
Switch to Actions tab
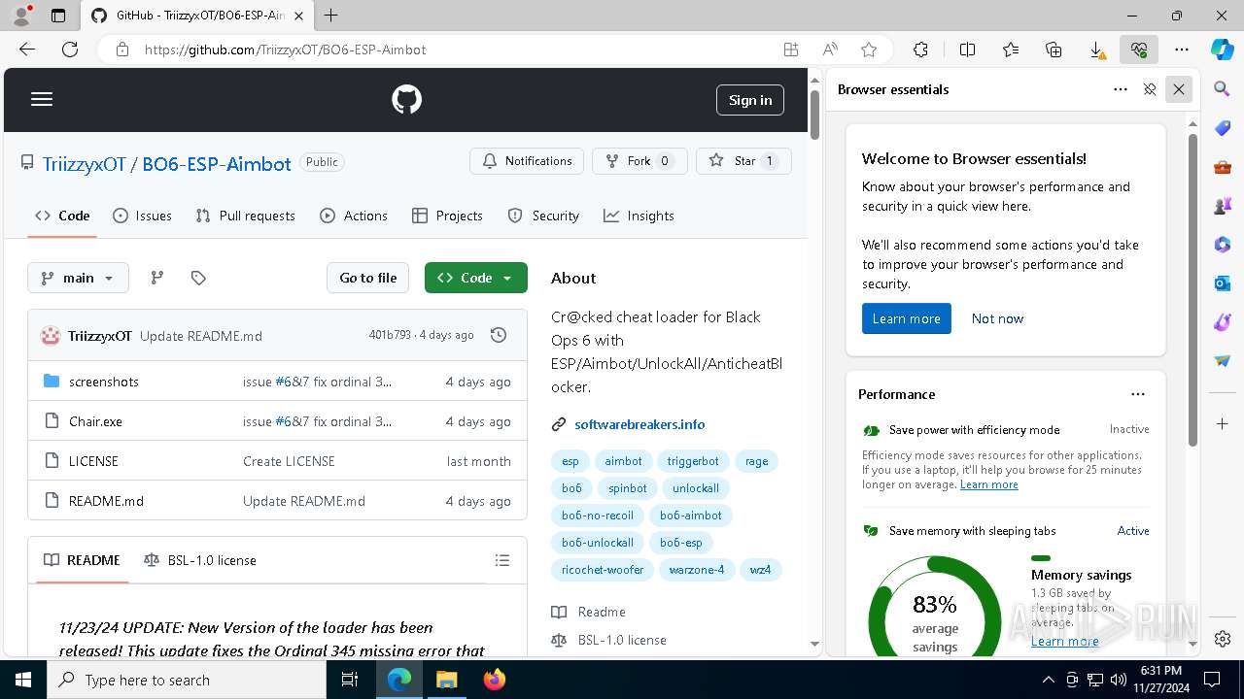(x=354, y=216)
